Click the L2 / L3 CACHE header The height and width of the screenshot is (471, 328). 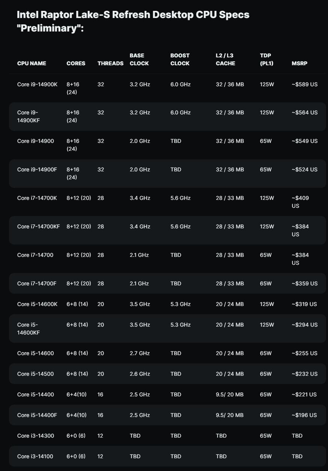[226, 59]
